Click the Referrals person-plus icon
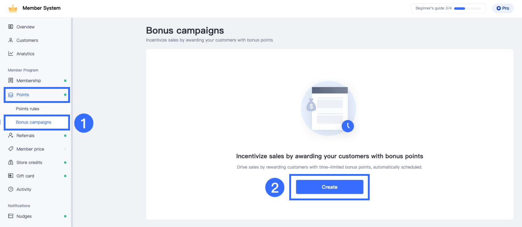 pos(11,135)
